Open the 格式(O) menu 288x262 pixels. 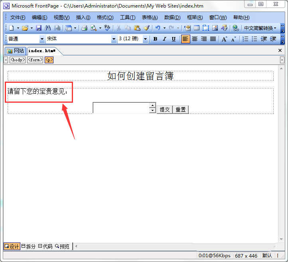point(105,18)
